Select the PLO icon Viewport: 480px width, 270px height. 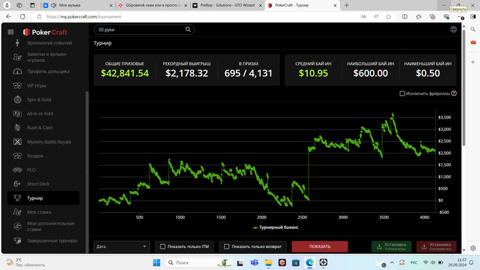17,170
